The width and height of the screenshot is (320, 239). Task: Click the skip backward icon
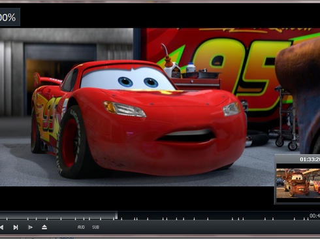coord(1,227)
